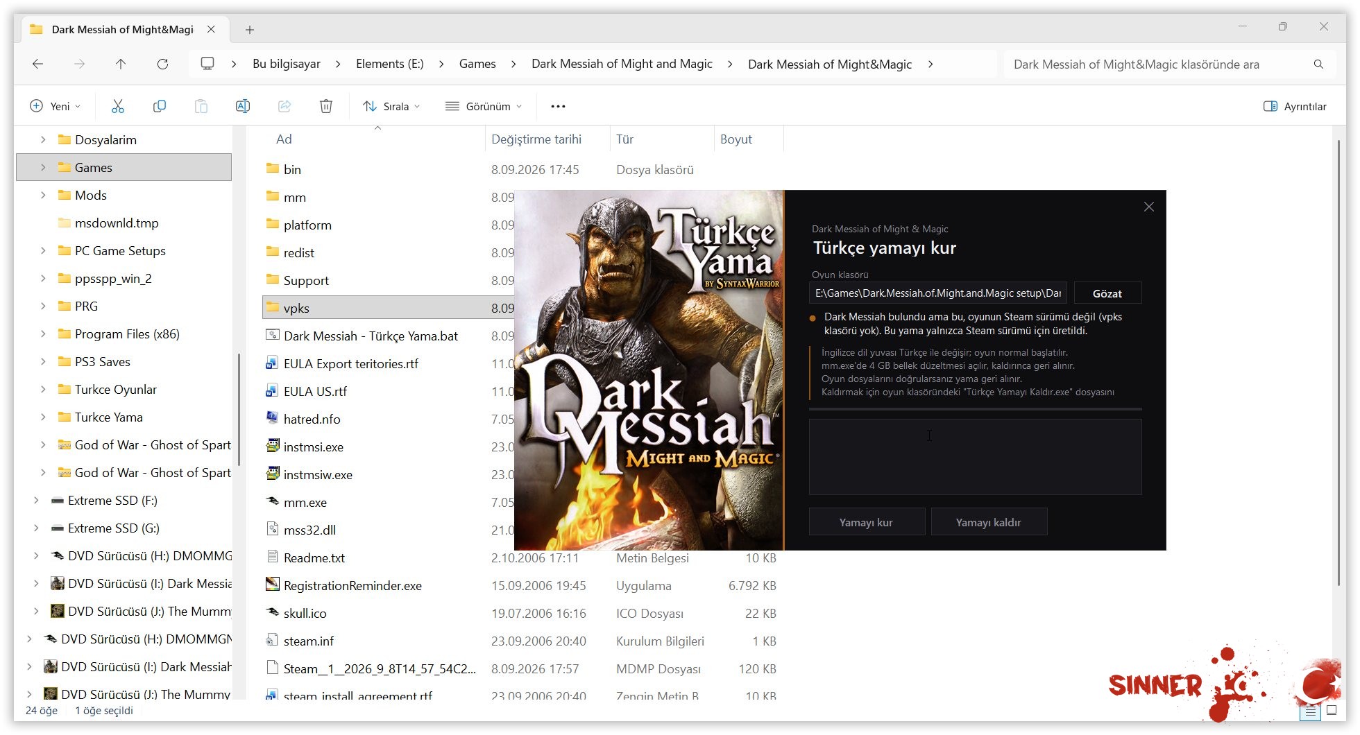Click the Copy icon in toolbar

160,106
